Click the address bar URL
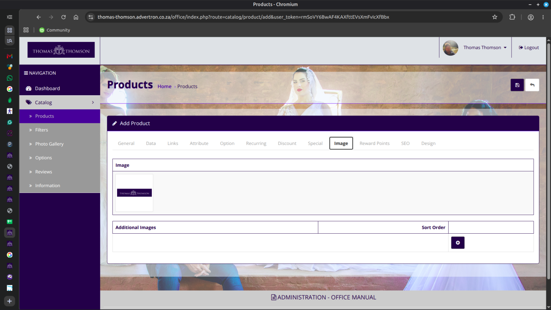 pos(243,17)
